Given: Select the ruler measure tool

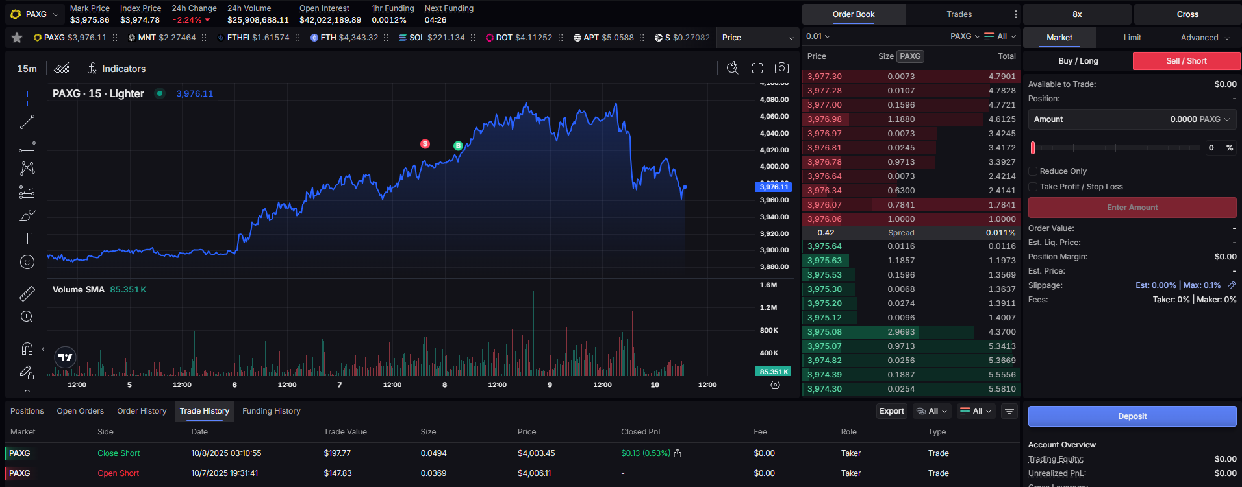Looking at the screenshot, I should coord(27,294).
